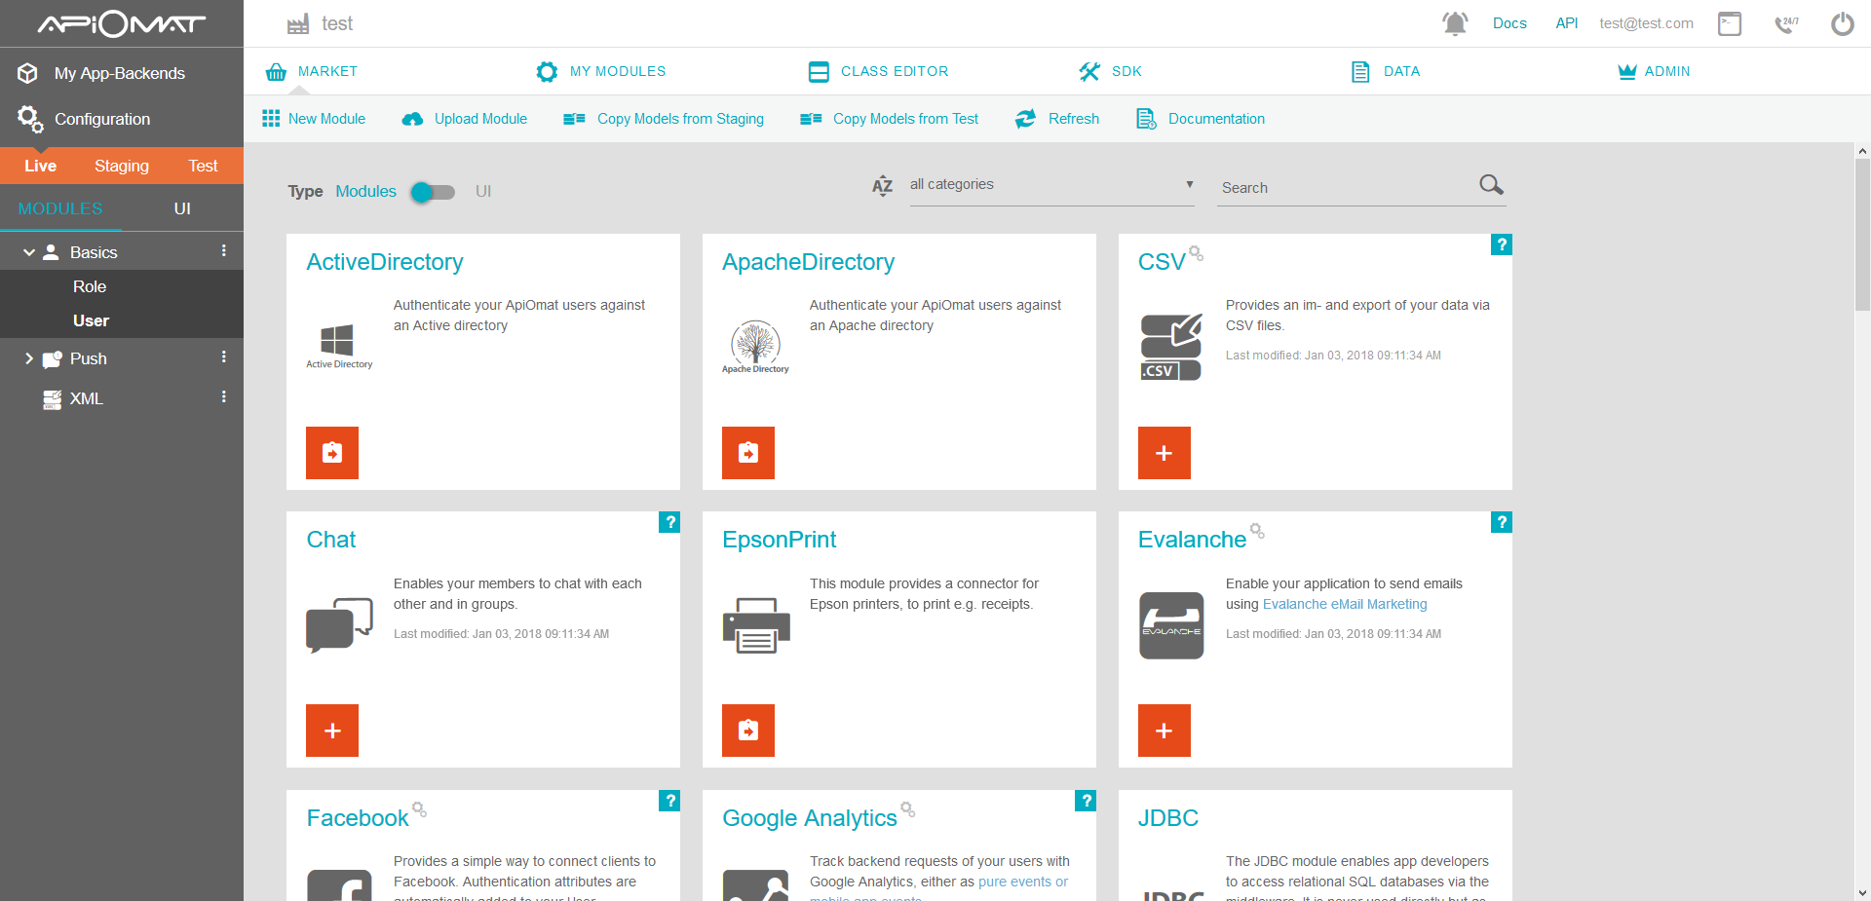Click Copy Models from Test
Viewport: 1871px width, 901px height.
click(889, 119)
